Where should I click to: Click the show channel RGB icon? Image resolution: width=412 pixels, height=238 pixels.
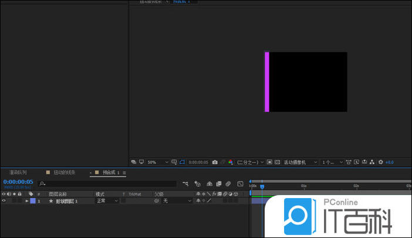click(231, 162)
